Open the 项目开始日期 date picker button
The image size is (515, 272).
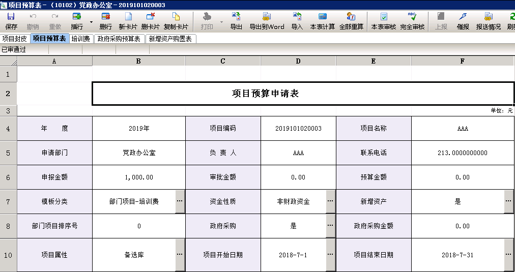tap(331, 255)
